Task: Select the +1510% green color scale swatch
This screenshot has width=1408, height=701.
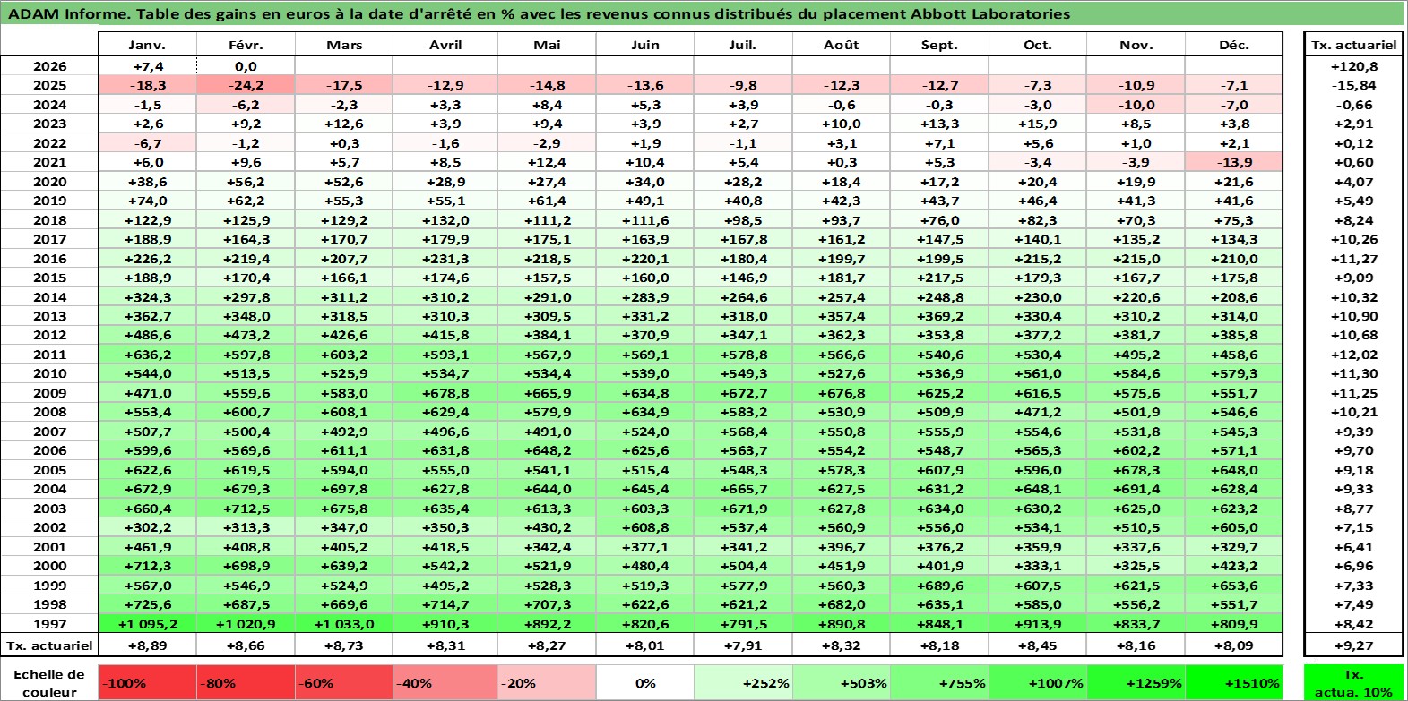Action: click(1233, 682)
